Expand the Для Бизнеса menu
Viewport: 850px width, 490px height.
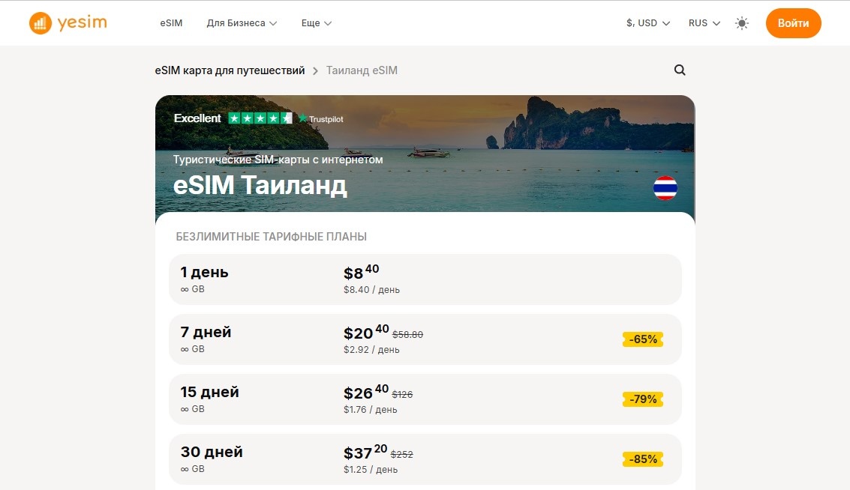(242, 23)
